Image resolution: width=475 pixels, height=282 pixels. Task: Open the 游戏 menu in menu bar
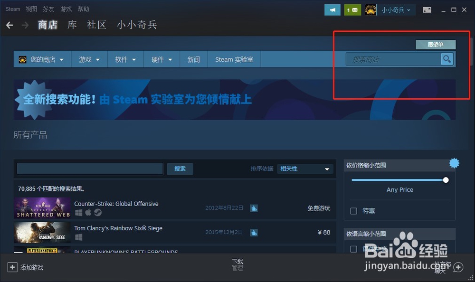tap(66, 9)
